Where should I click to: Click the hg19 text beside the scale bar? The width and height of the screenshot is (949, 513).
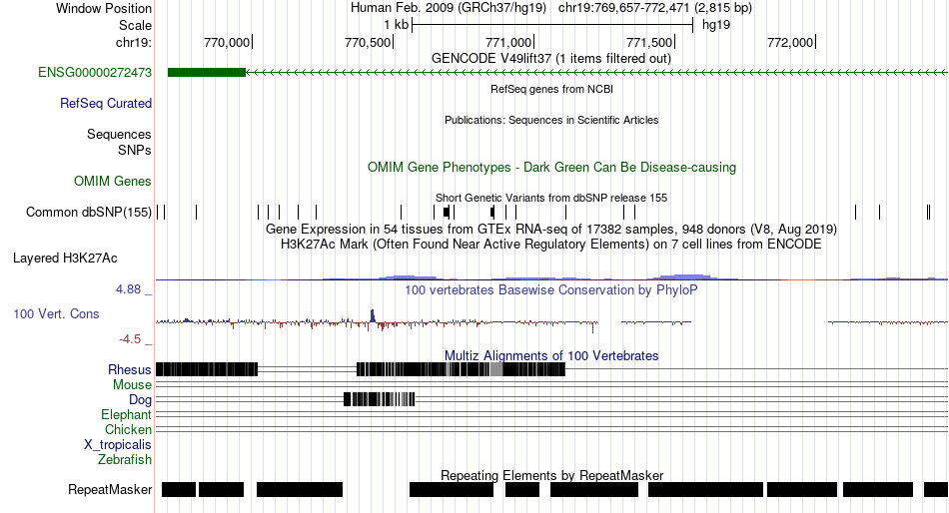[716, 25]
